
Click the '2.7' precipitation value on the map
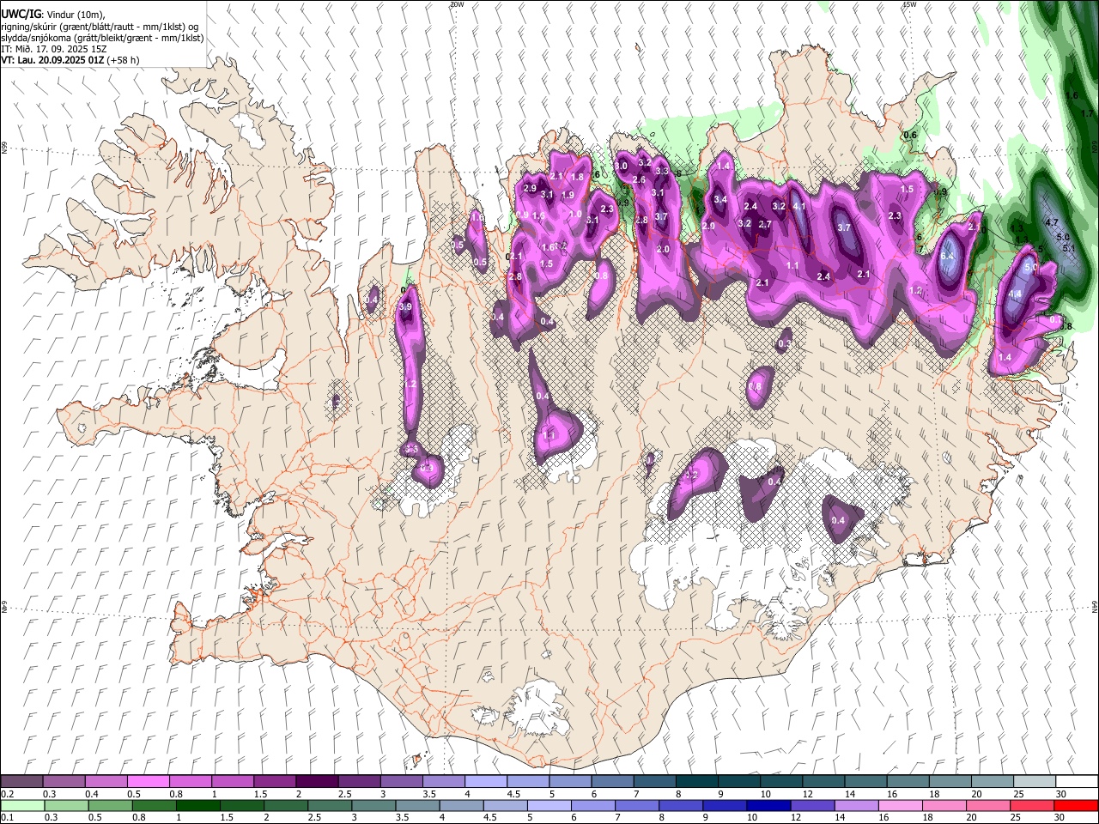765,224
